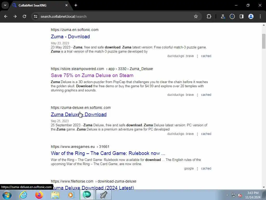Switch to the teal browser taskbar app
The image size is (266, 200).
(87, 195)
